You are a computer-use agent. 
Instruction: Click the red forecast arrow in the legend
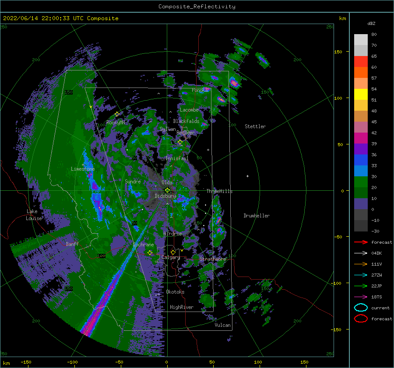361,242
